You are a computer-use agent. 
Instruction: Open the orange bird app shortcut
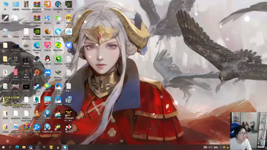(x=47, y=4)
